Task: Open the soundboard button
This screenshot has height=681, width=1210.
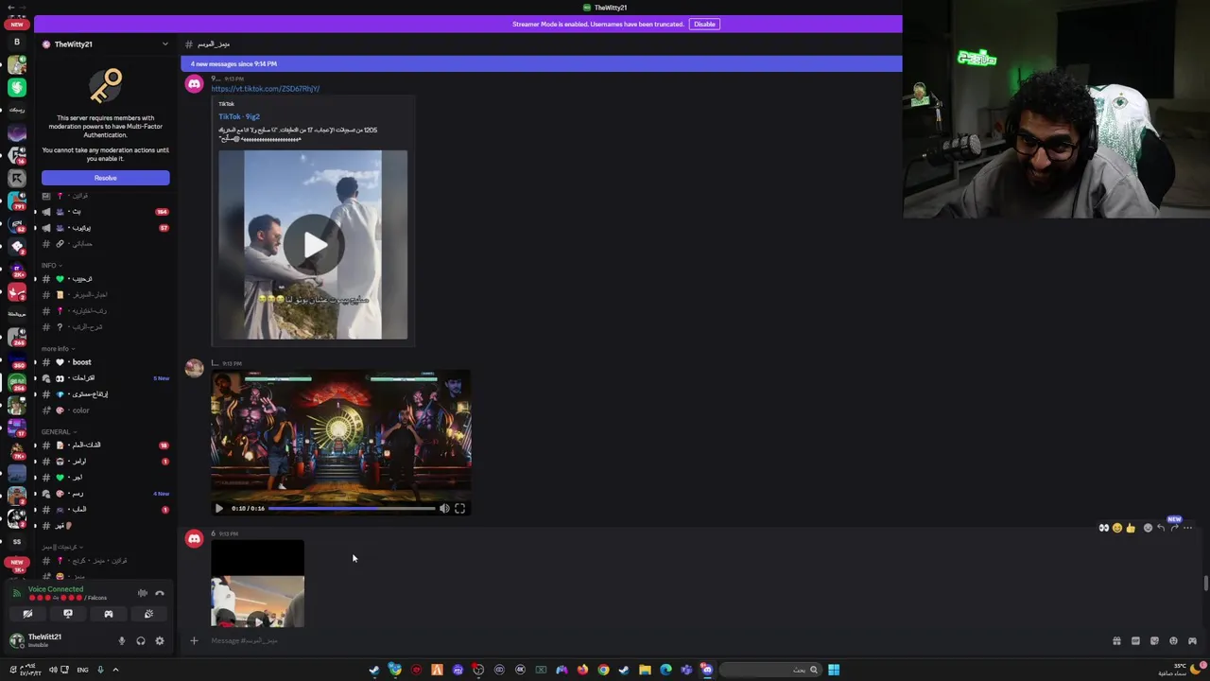Action: click(148, 614)
